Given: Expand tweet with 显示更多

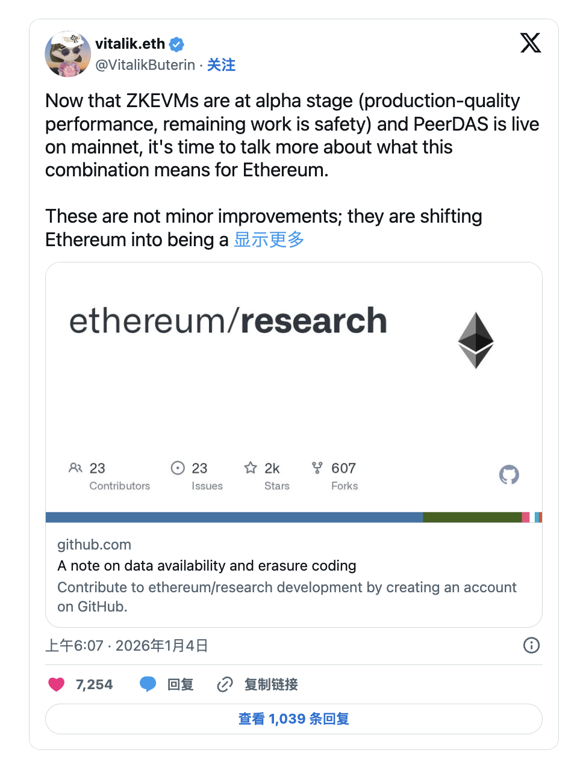Looking at the screenshot, I should click(x=269, y=240).
